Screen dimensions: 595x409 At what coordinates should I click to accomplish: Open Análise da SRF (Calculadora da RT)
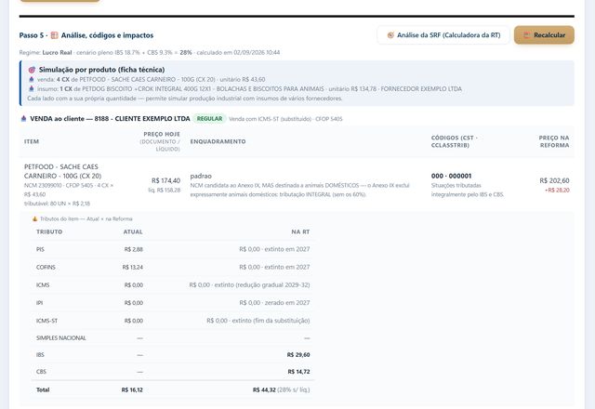443,35
